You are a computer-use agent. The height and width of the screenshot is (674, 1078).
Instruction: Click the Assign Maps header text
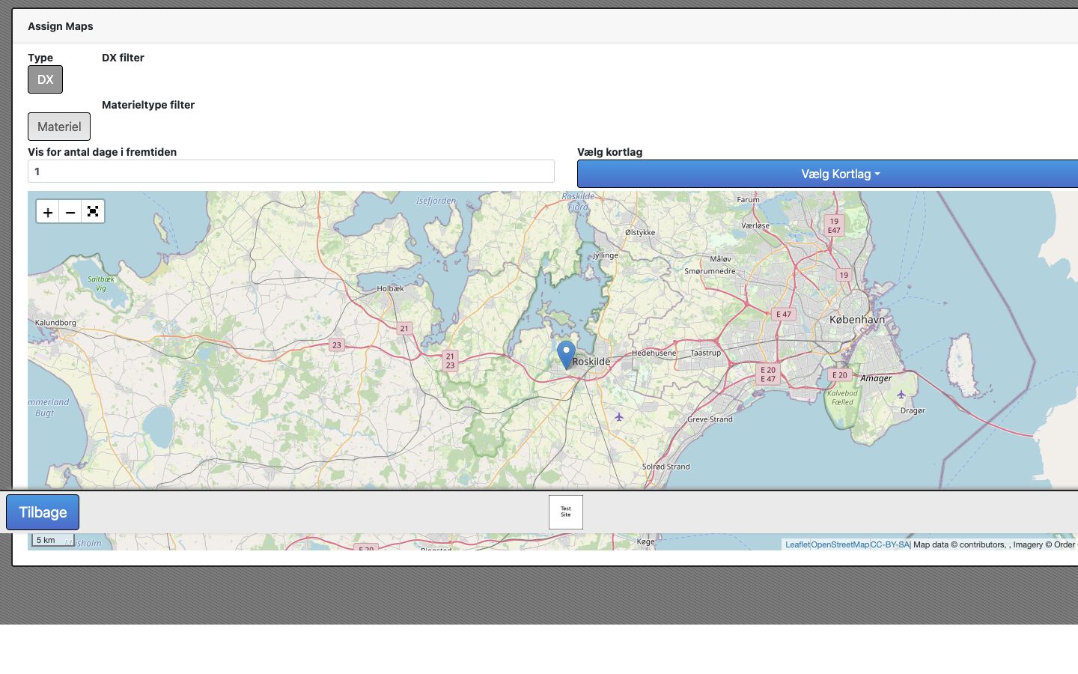[61, 26]
